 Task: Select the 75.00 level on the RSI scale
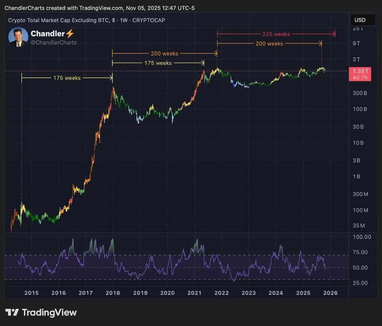pyautogui.click(x=361, y=252)
